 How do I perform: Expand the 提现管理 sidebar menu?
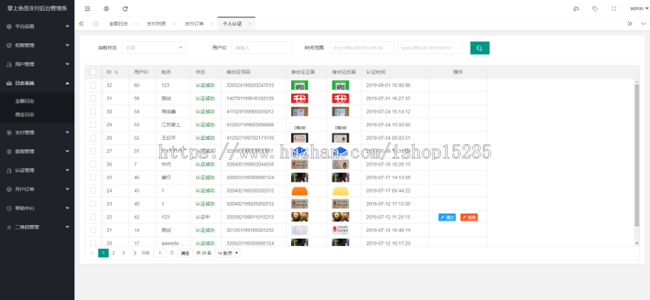click(38, 151)
